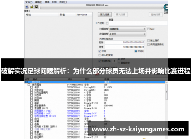Open the 编辑(E) menu
The image size is (192, 139).
click(x=39, y=2)
